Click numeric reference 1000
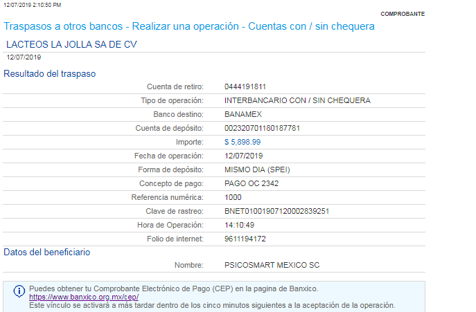This screenshot has width=476, height=312. pos(233,197)
